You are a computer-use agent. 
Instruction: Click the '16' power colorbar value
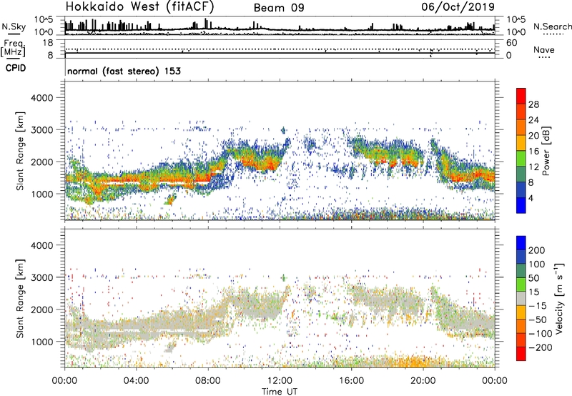533,152
